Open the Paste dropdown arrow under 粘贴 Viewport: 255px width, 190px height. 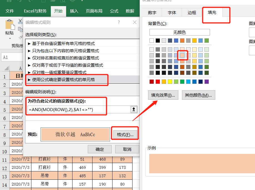(x=10, y=39)
